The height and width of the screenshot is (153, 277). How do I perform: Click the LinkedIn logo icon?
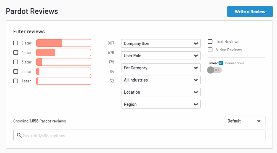coord(215,63)
